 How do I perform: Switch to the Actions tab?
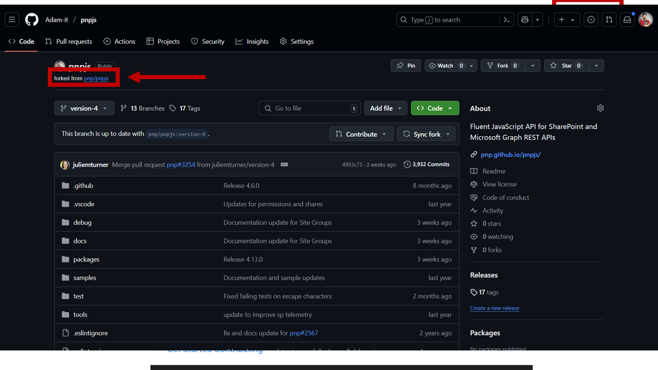pyautogui.click(x=119, y=42)
